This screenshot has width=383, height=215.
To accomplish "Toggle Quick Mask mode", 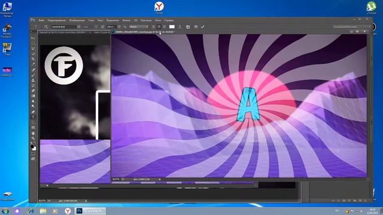I will click(33, 154).
